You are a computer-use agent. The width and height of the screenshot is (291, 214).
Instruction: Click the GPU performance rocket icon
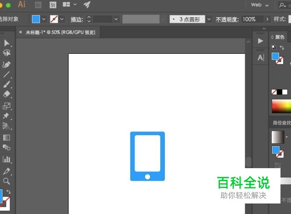click(x=87, y=5)
